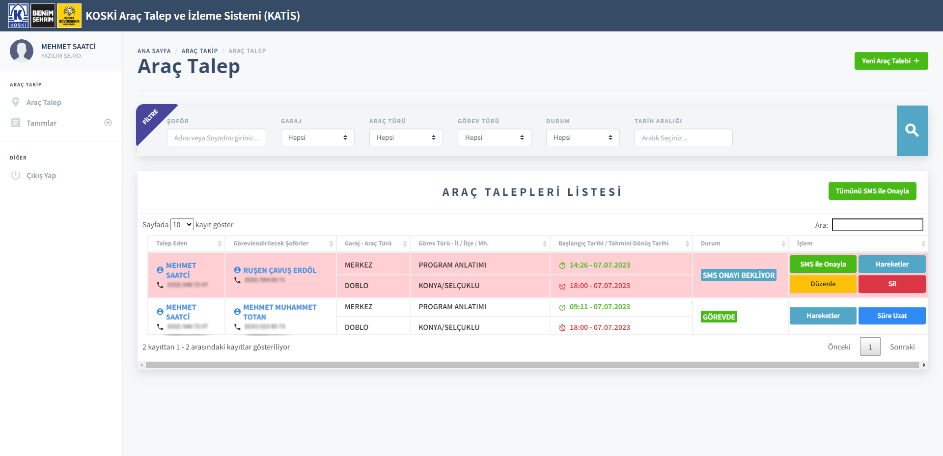This screenshot has width=943, height=456.
Task: Change records per page select
Action: 182,225
